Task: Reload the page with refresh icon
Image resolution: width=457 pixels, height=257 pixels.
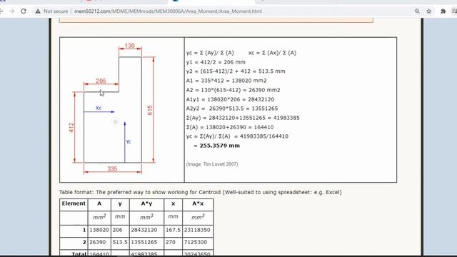Action: pos(24,11)
